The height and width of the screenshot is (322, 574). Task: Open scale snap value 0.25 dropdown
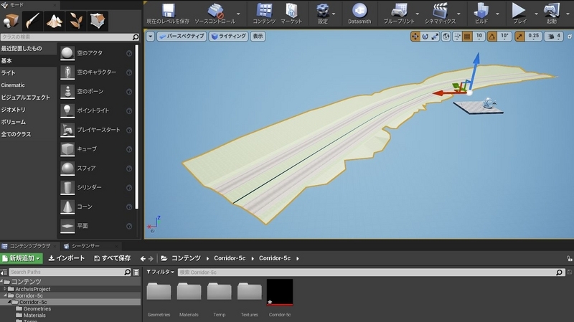click(x=533, y=37)
